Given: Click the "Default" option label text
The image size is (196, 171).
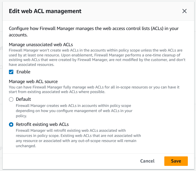Looking at the screenshot, I should (23, 99).
